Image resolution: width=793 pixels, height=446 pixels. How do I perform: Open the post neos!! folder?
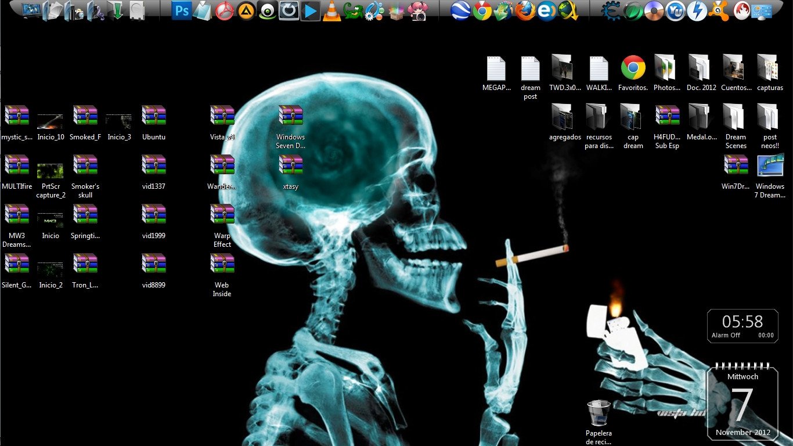pos(770,127)
